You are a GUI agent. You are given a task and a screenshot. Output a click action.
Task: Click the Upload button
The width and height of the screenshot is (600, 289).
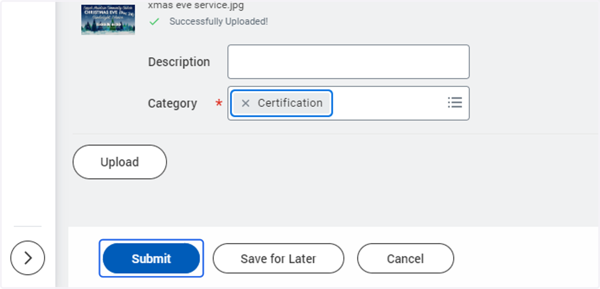pos(119,162)
